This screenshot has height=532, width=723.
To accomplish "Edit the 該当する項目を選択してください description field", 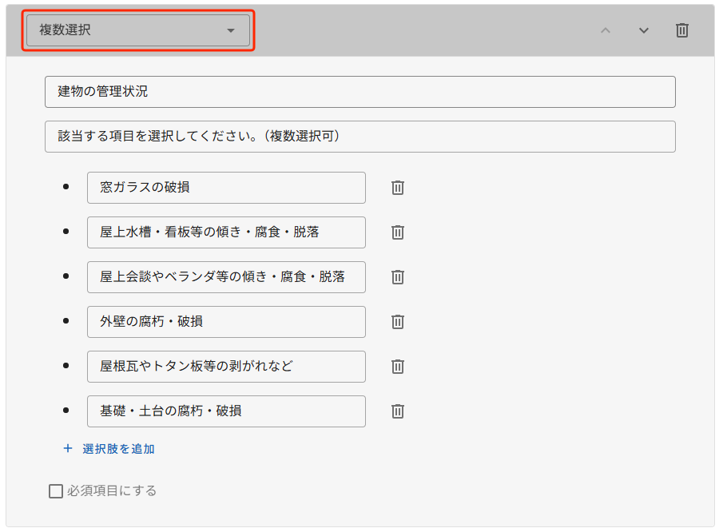I will 360,137.
